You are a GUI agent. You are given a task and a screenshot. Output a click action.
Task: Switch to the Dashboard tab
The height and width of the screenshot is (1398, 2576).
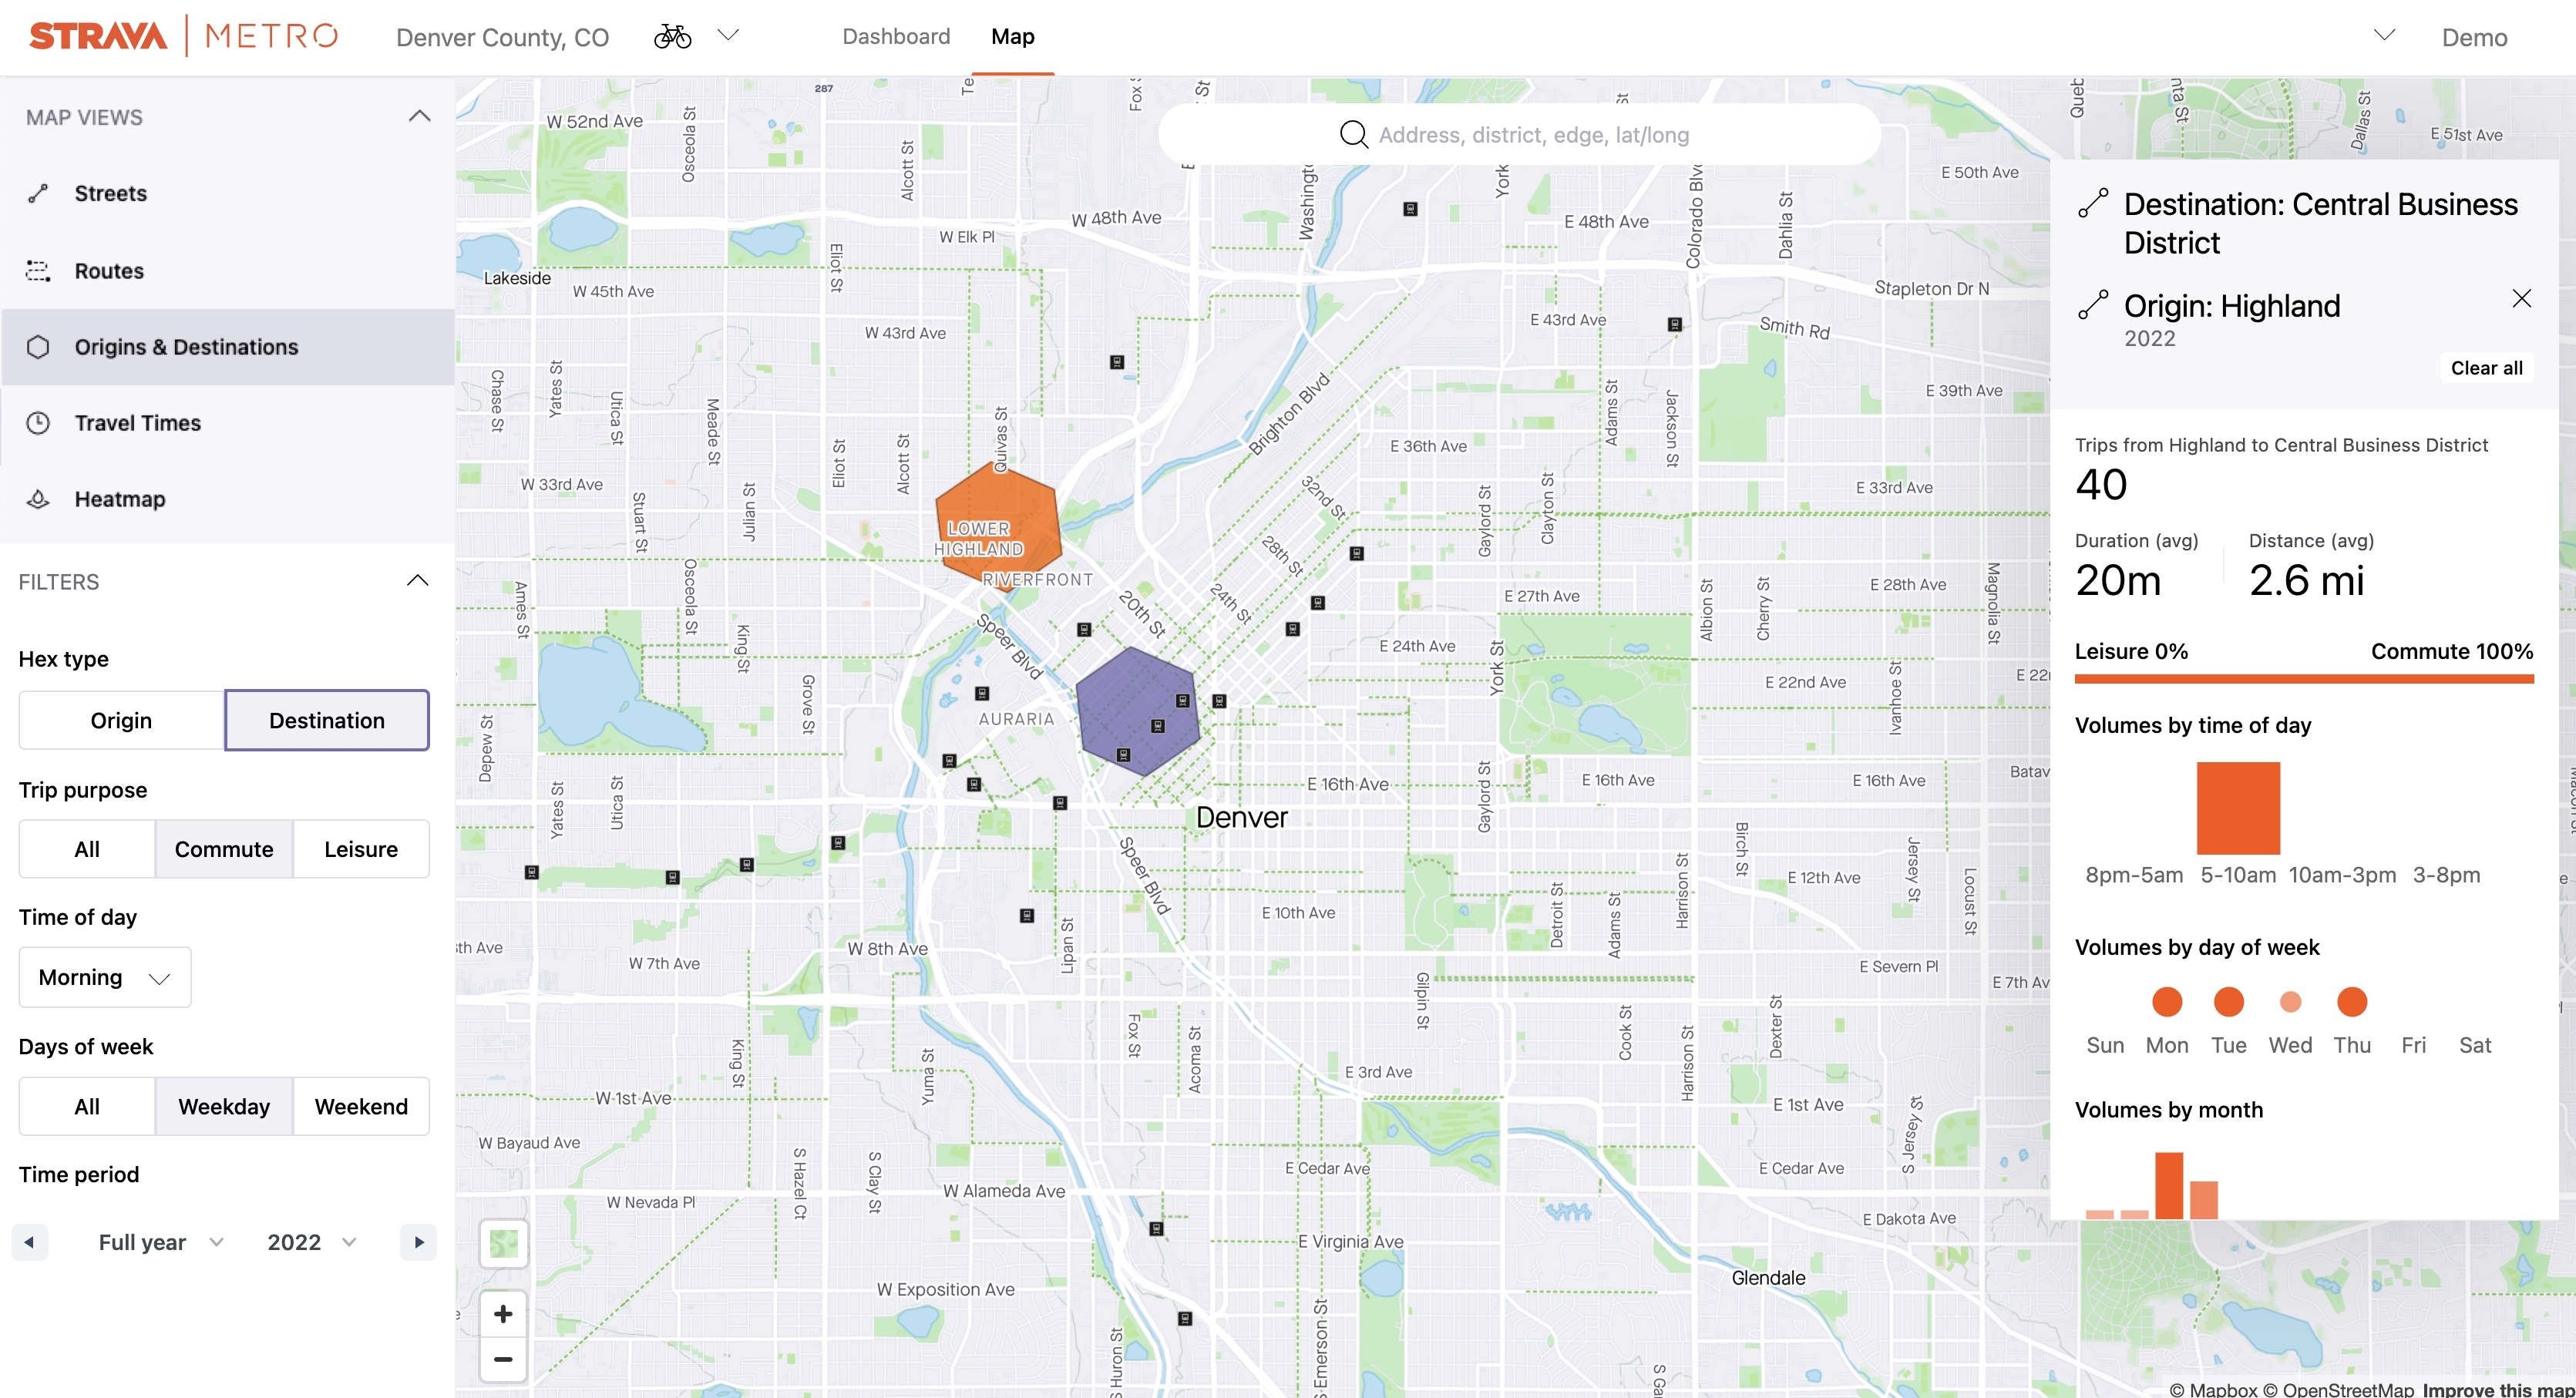[896, 36]
